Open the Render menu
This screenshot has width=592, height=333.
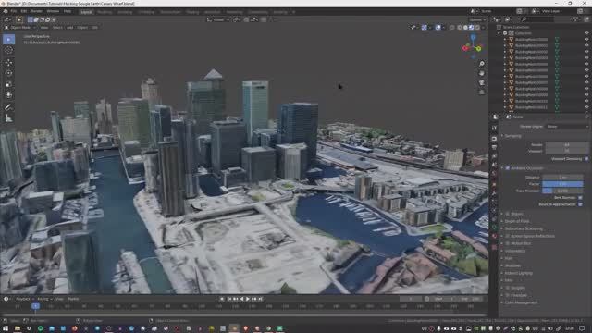[37, 12]
